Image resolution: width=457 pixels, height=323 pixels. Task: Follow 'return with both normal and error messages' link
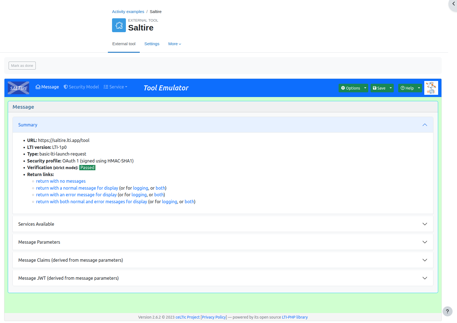coord(92,202)
